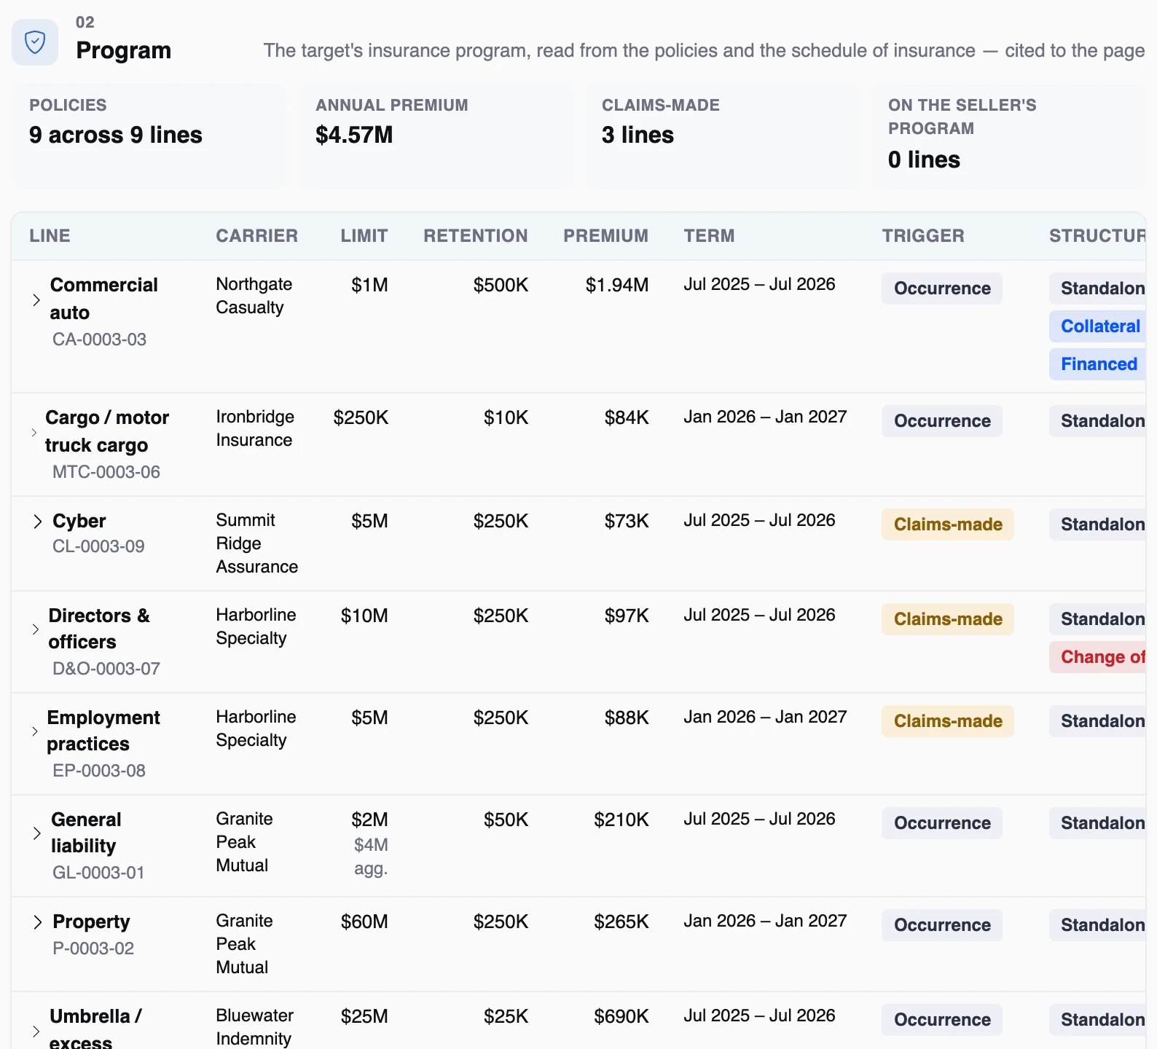Click Occurrence badge in General liability row
This screenshot has width=1157, height=1049.
(942, 823)
